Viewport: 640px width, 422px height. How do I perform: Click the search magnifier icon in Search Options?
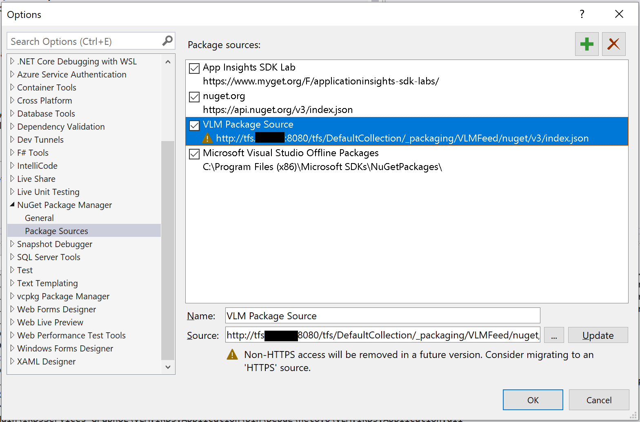[x=167, y=41]
